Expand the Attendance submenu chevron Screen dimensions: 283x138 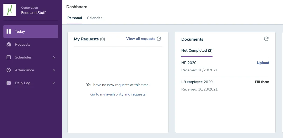coord(54,70)
